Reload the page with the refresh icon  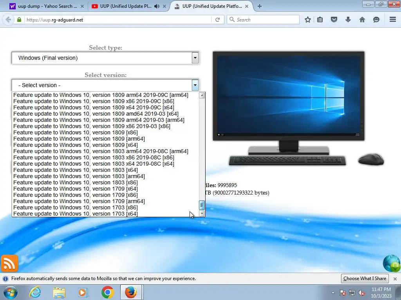coord(217,20)
